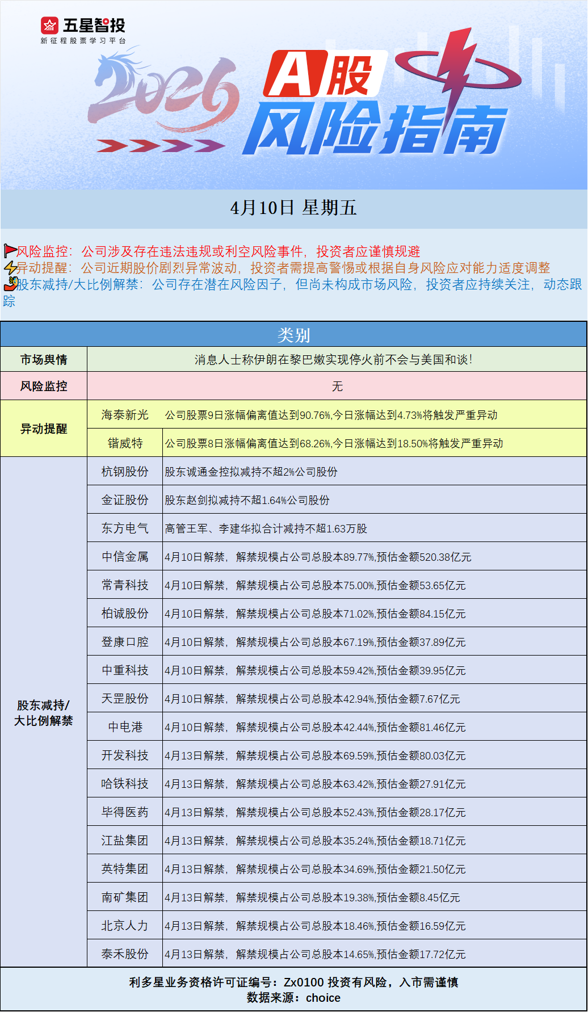Click the 杭钢股份 stock name
588x1012 pixels.
(125, 472)
